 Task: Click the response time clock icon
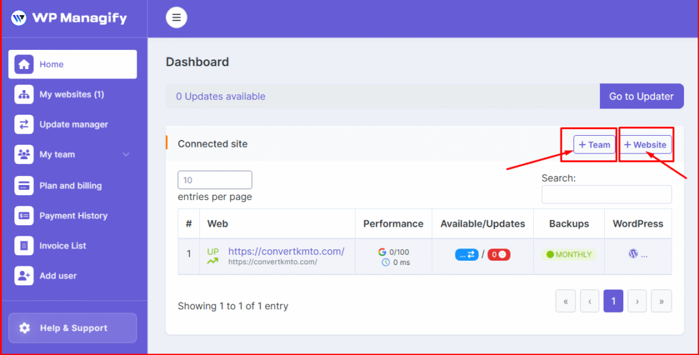click(x=386, y=262)
